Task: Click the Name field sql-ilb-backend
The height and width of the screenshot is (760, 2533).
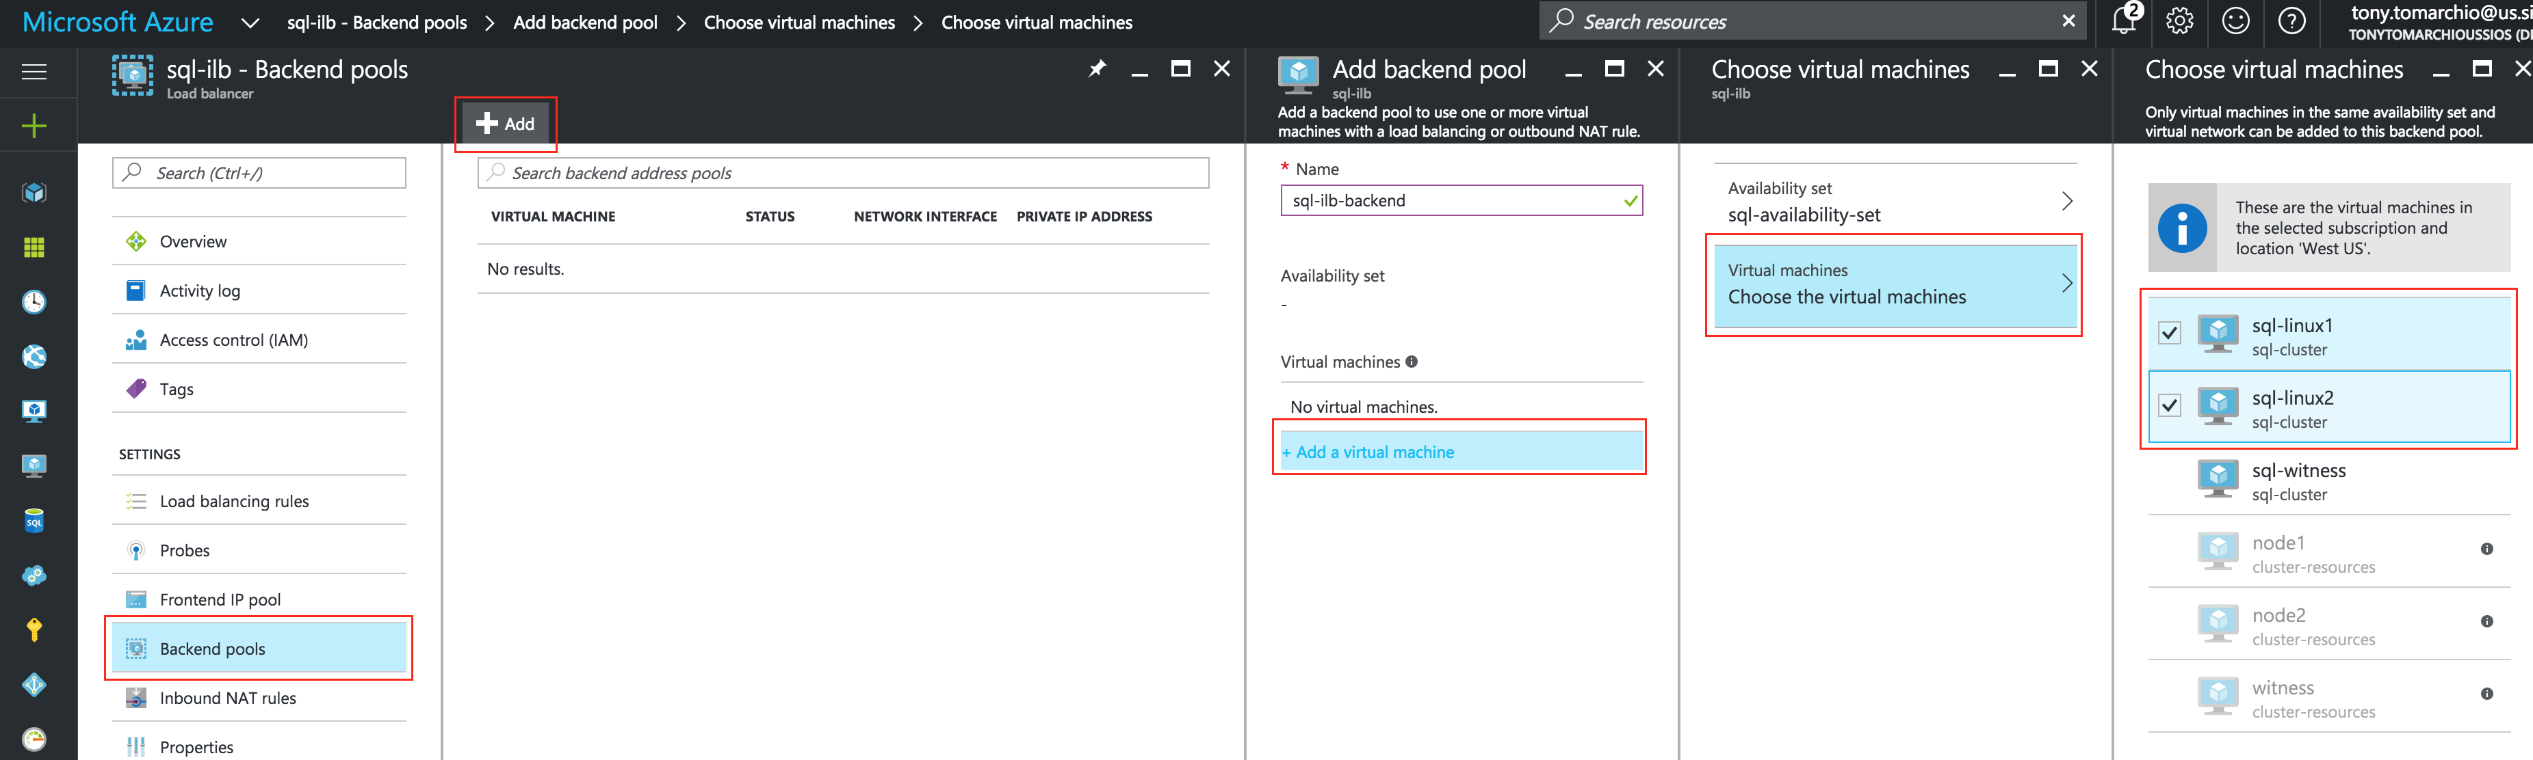Action: (1462, 200)
